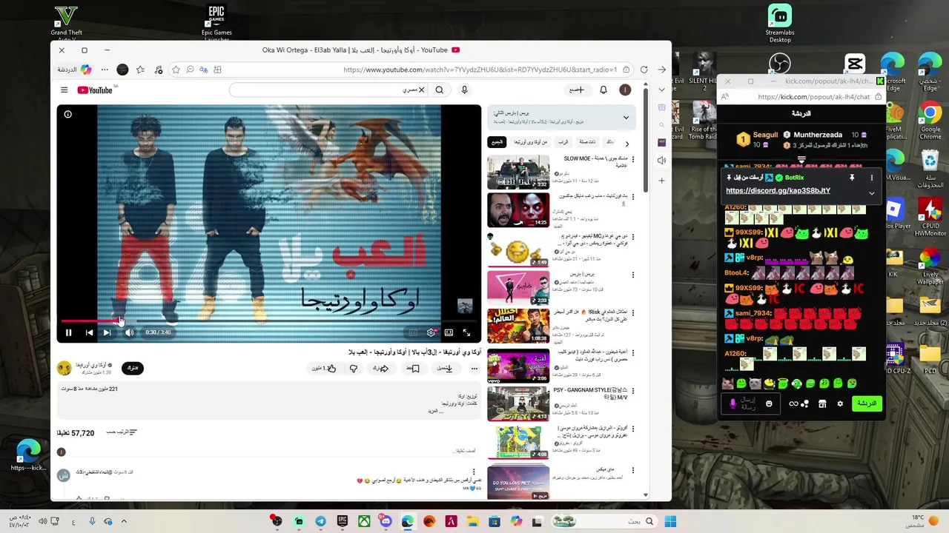Click the YouTube URL address bar
Screen dimensions: 949x533
[x=480, y=70]
